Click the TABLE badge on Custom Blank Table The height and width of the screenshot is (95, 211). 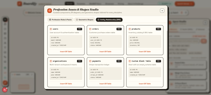click(x=158, y=61)
